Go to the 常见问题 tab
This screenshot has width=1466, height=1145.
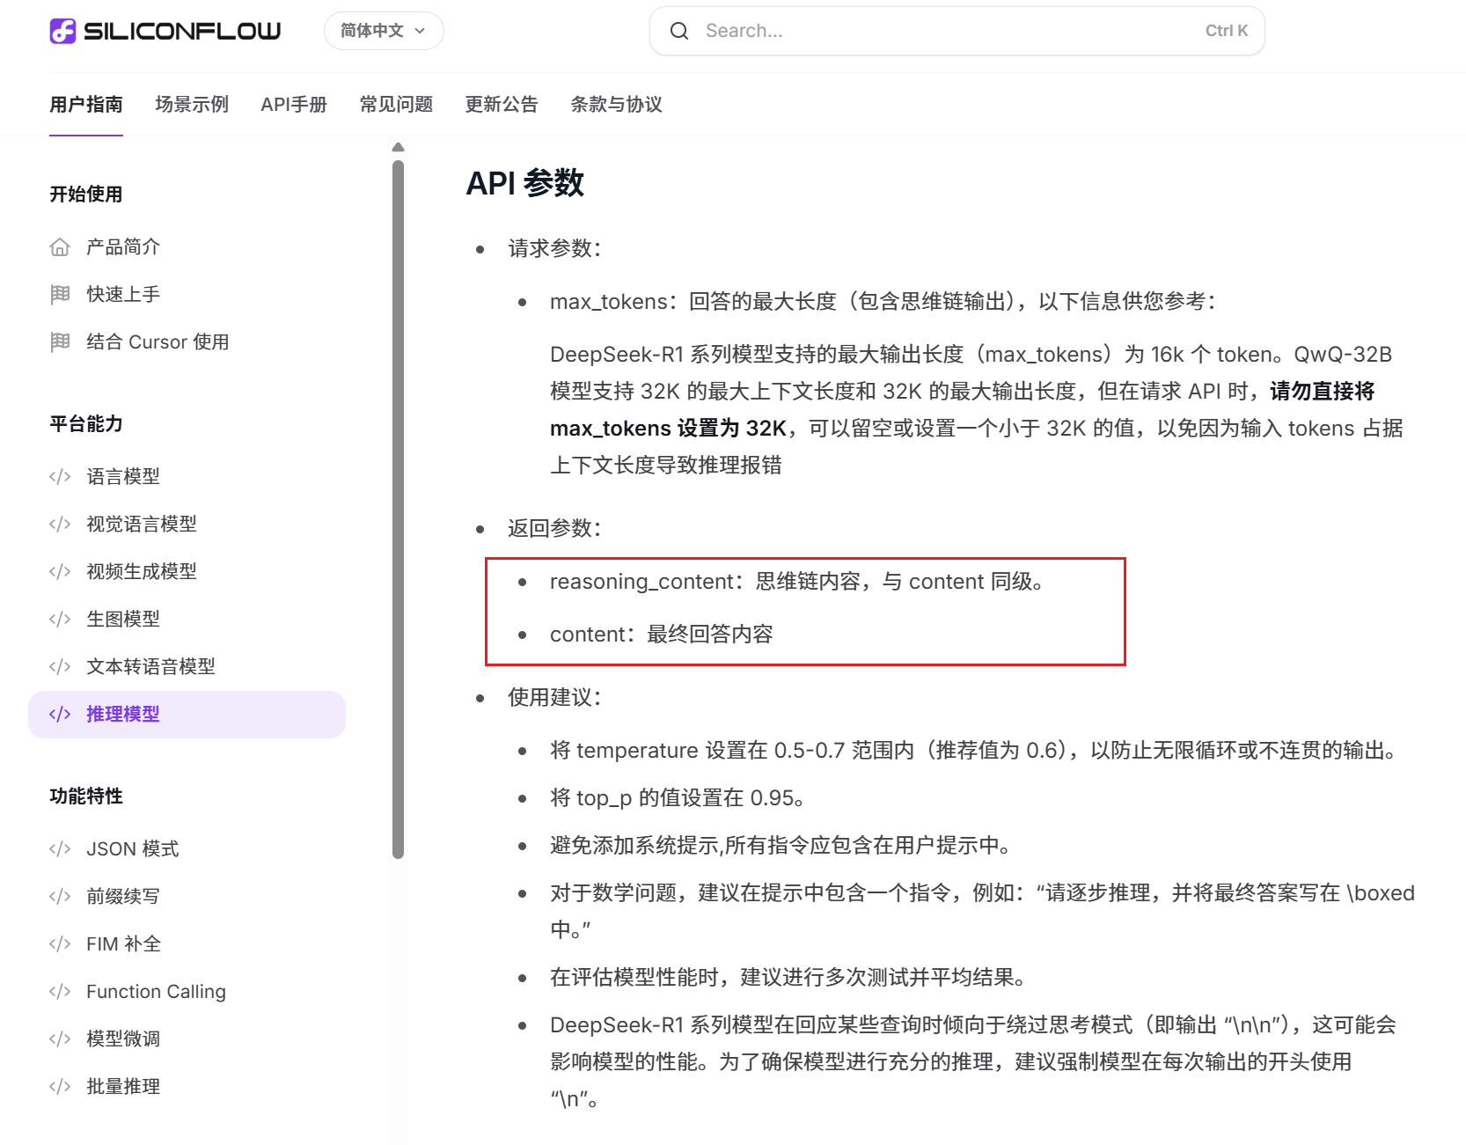tap(396, 104)
